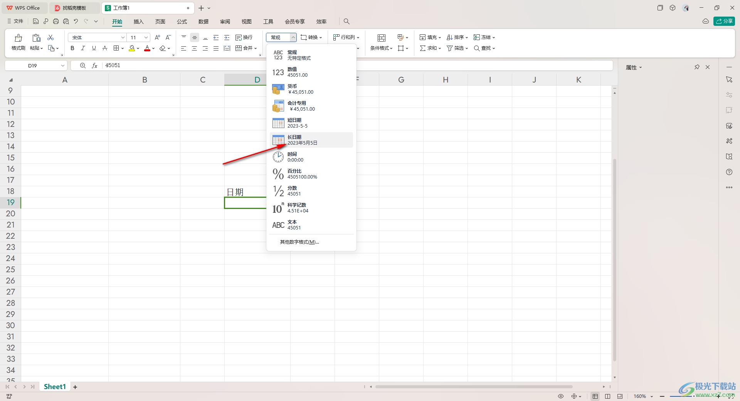740x401 pixels.
Task: Click the formula bar zoom magnifier icon
Action: (82, 66)
